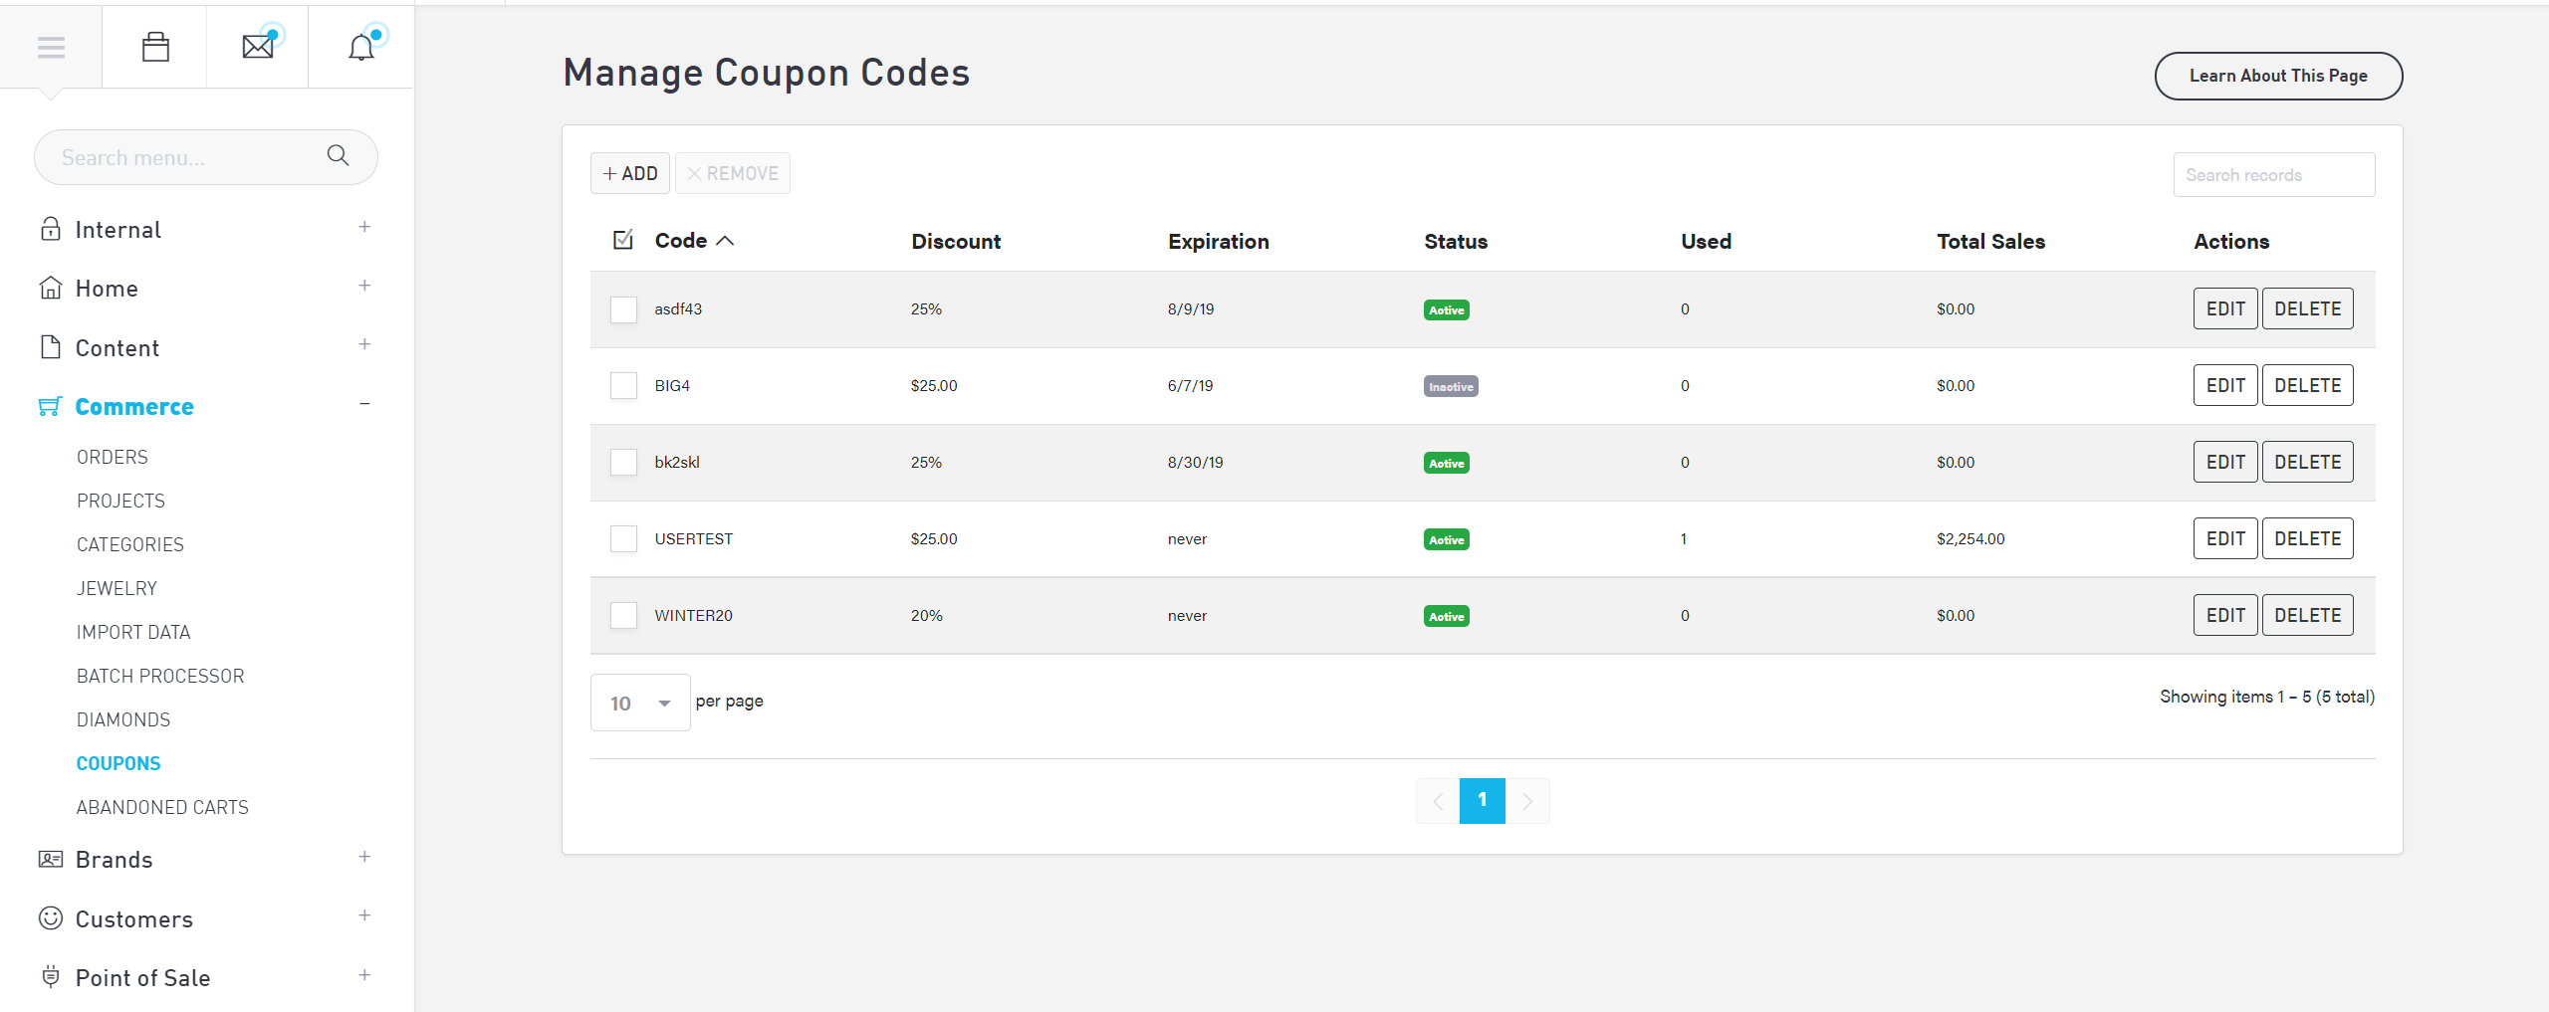Open the store briefcase icon
This screenshot has width=2549, height=1012.
coord(155,47)
